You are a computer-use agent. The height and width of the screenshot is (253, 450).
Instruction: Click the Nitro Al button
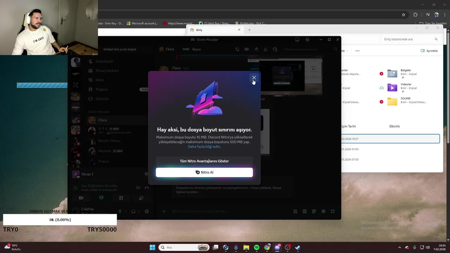pyautogui.click(x=204, y=172)
